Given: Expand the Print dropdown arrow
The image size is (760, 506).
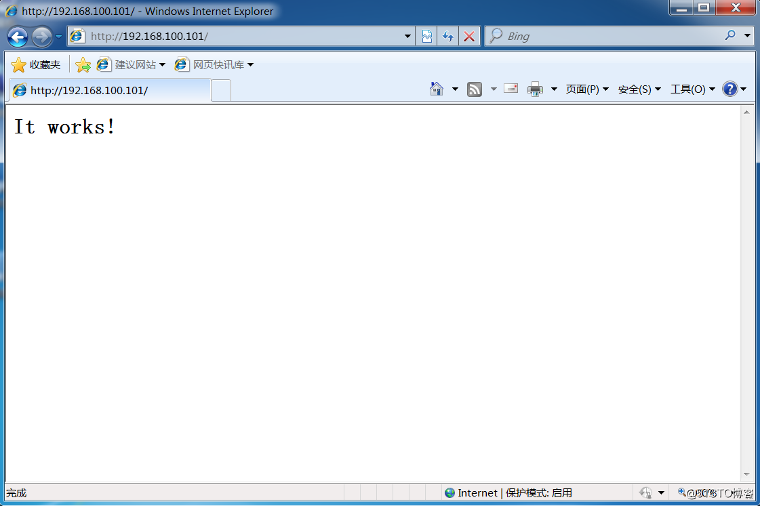Looking at the screenshot, I should (x=554, y=89).
